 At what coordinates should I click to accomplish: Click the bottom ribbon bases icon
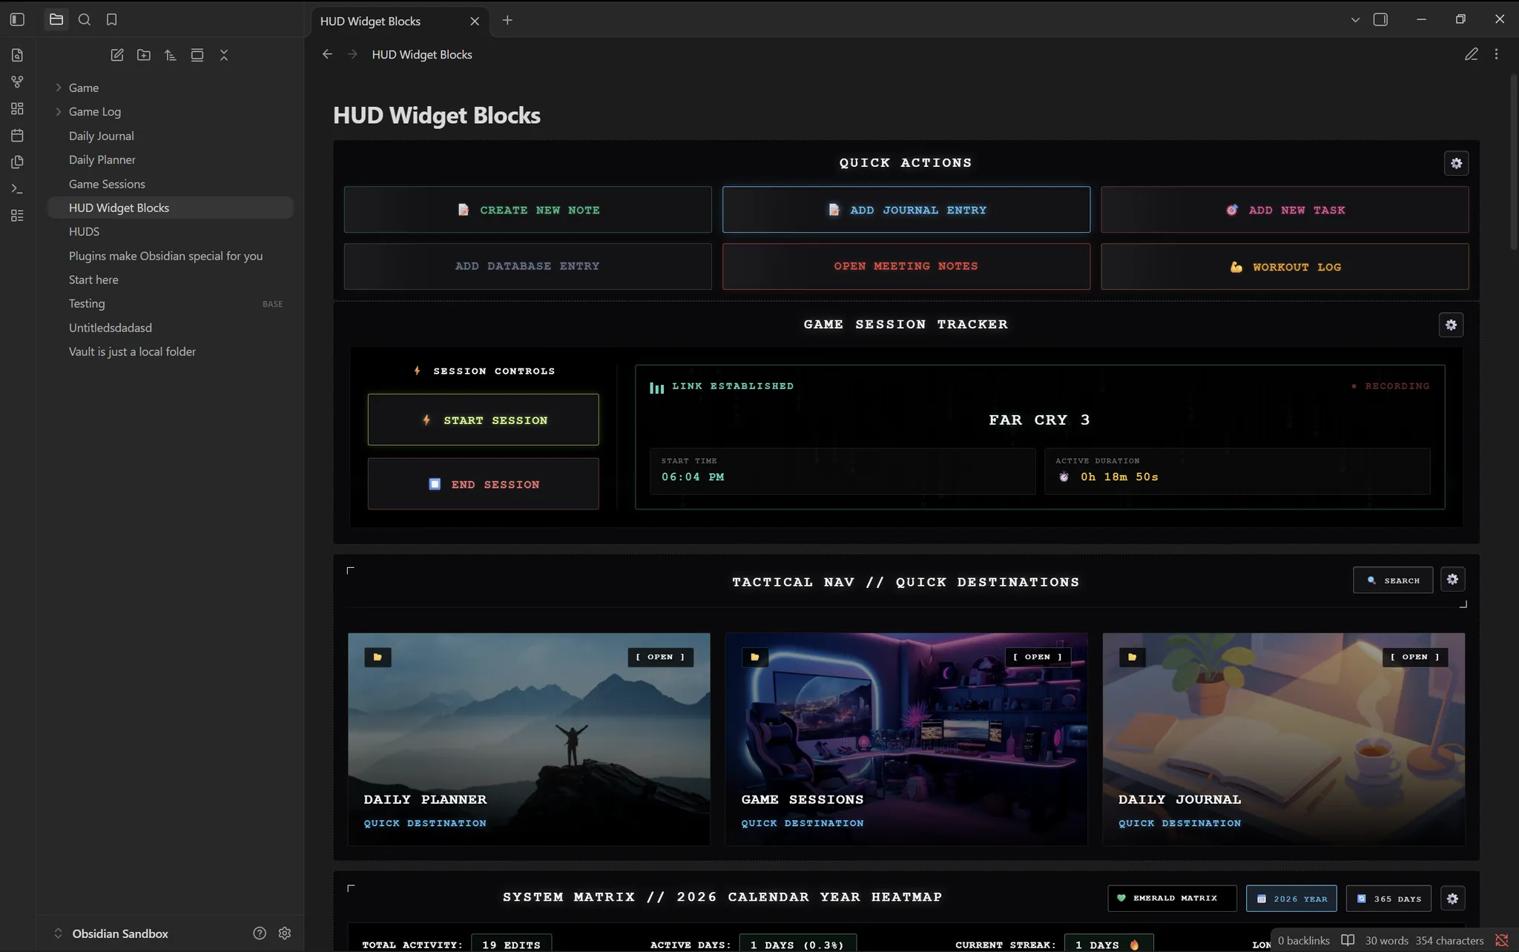17,216
